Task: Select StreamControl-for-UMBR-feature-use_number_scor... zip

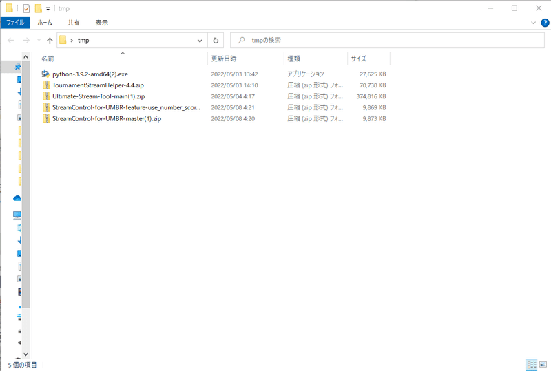Action: (126, 107)
